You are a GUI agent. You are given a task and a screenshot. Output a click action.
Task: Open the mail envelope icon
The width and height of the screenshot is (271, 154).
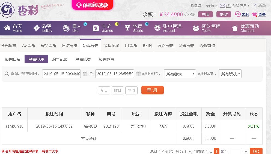[x=222, y=6]
